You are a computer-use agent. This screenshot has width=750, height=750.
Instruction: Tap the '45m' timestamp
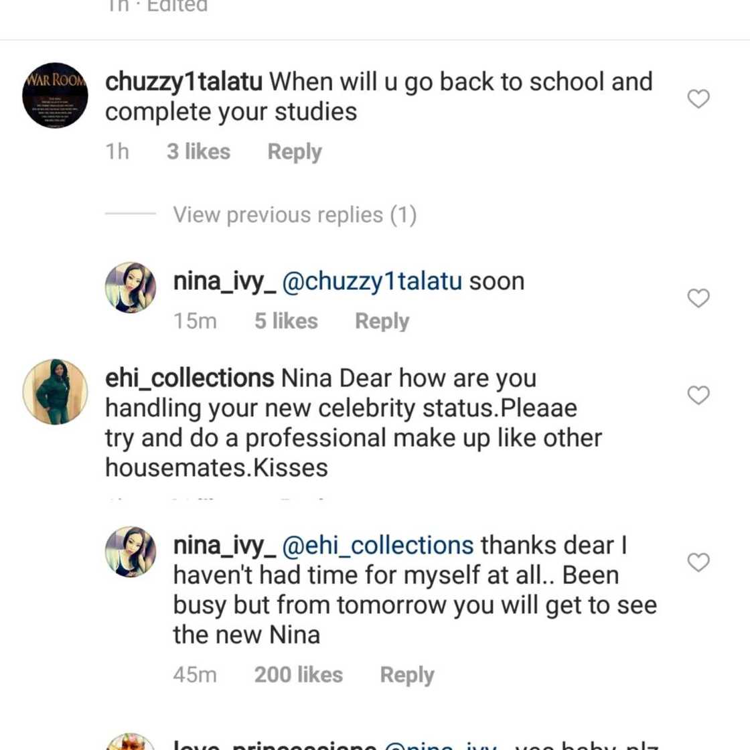coord(194,675)
